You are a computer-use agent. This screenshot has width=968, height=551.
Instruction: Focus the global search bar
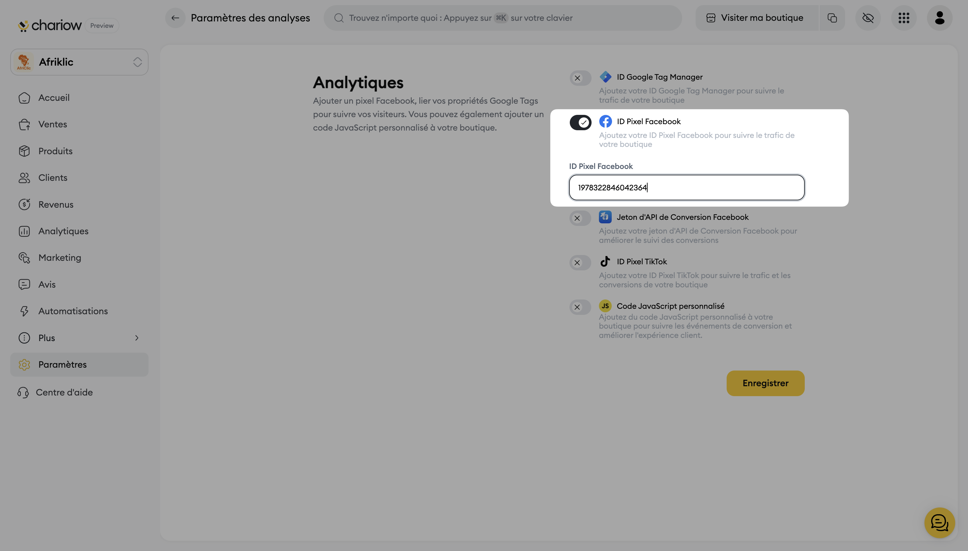502,18
